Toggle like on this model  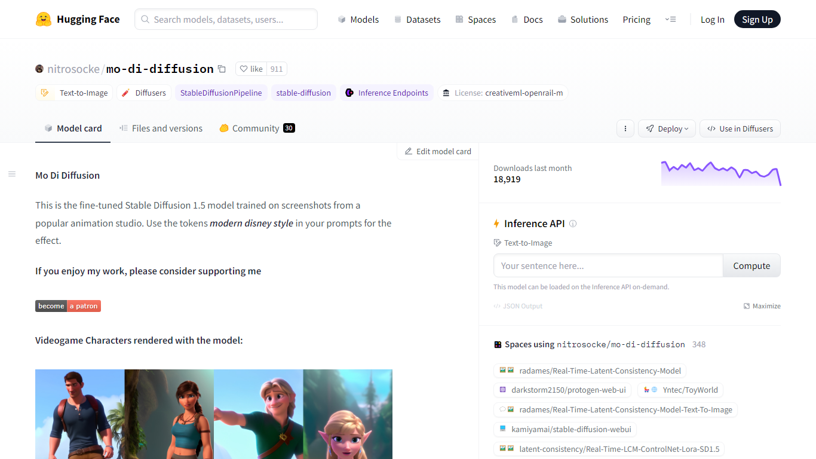(251, 69)
